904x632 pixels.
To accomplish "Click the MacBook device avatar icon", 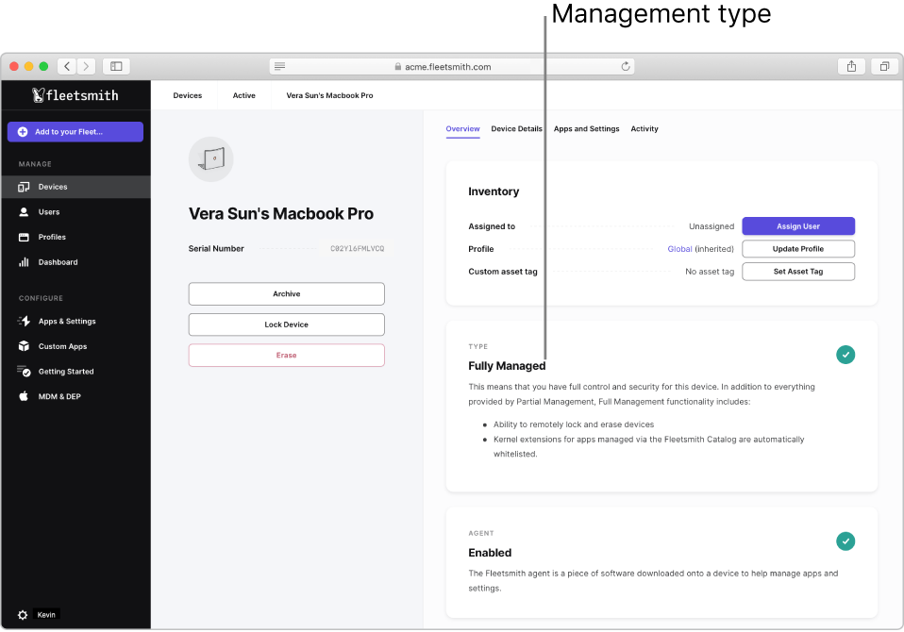I will click(x=211, y=159).
